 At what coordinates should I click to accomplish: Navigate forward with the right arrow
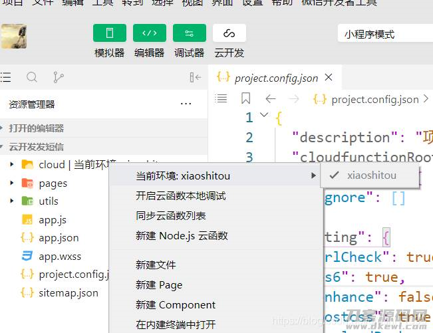(x=294, y=98)
